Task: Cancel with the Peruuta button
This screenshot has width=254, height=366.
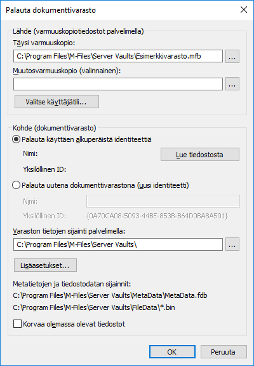Action: [224, 352]
